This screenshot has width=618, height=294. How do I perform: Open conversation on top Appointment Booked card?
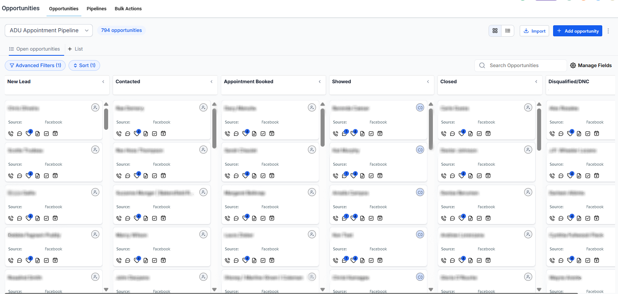coord(236,134)
